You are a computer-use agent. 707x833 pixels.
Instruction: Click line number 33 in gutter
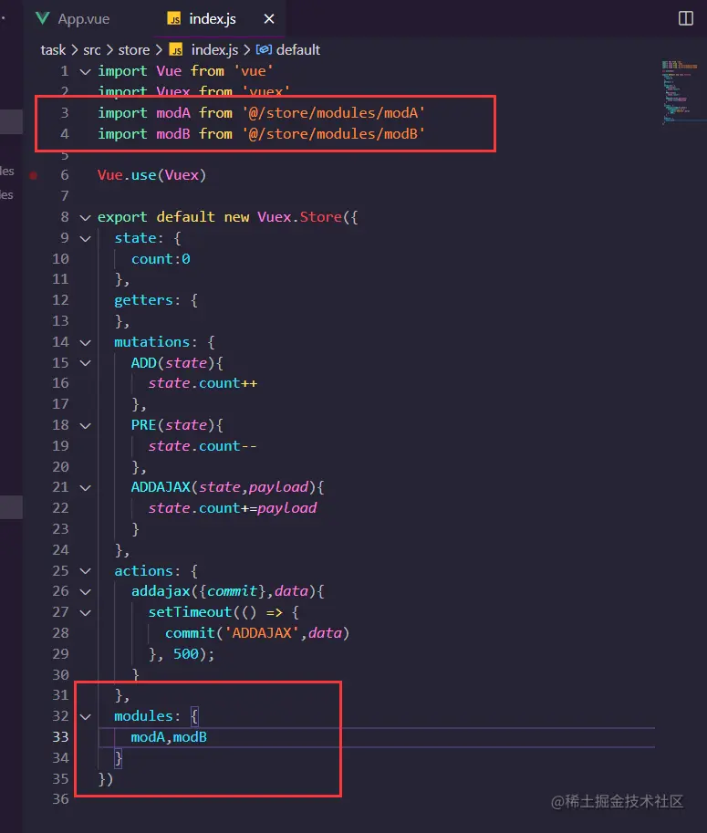point(60,737)
